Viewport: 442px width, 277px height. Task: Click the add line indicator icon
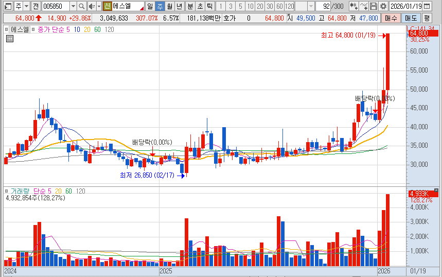(364, 6)
